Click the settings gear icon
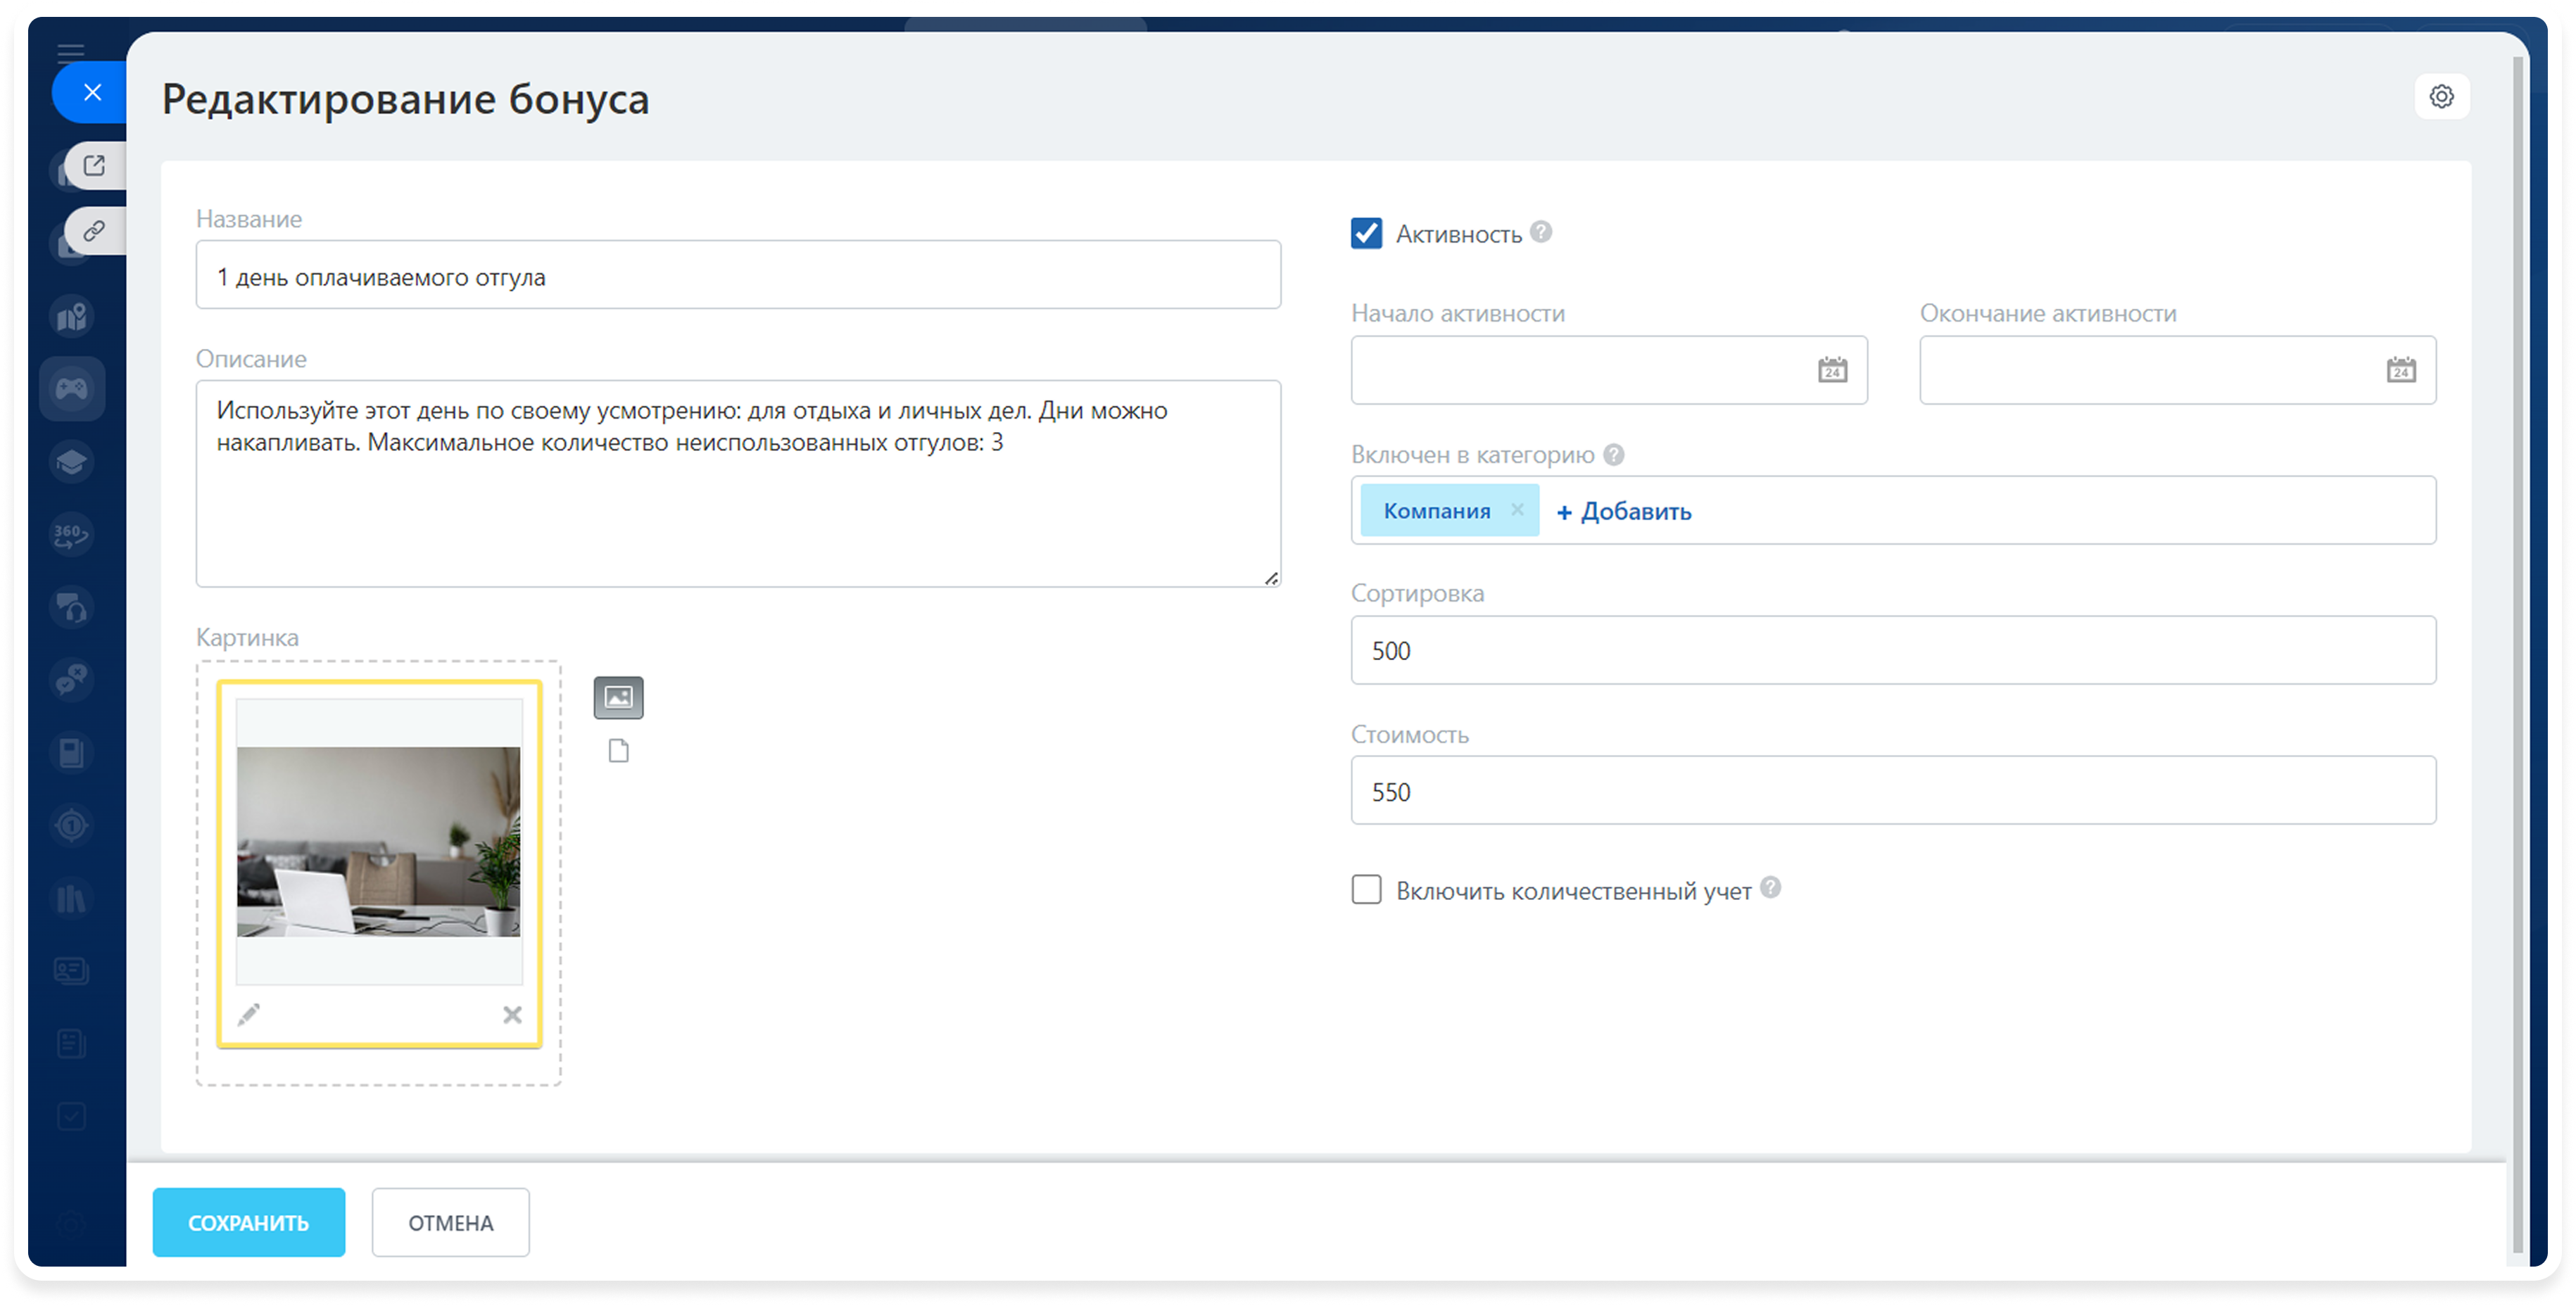Screen dimensions: 2576x1306 2441,97
